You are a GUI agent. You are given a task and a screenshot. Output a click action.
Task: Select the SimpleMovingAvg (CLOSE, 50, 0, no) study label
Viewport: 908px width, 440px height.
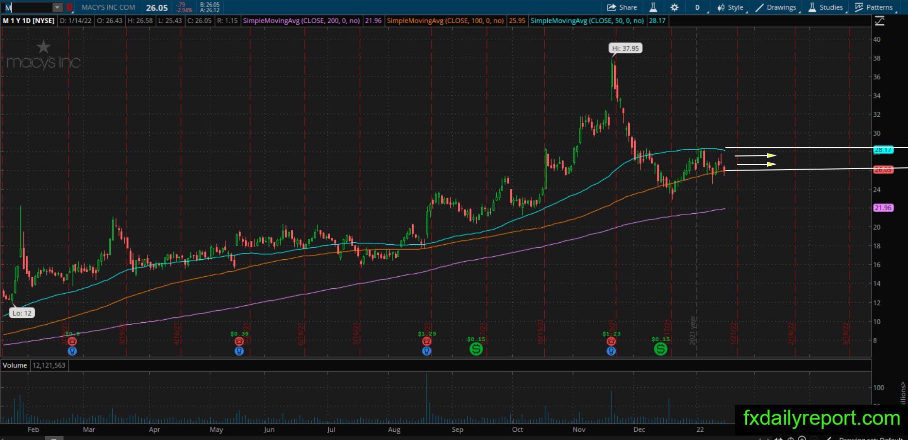tap(588, 21)
